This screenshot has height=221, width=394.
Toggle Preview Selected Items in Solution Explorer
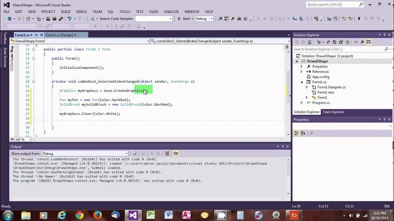tap(369, 42)
